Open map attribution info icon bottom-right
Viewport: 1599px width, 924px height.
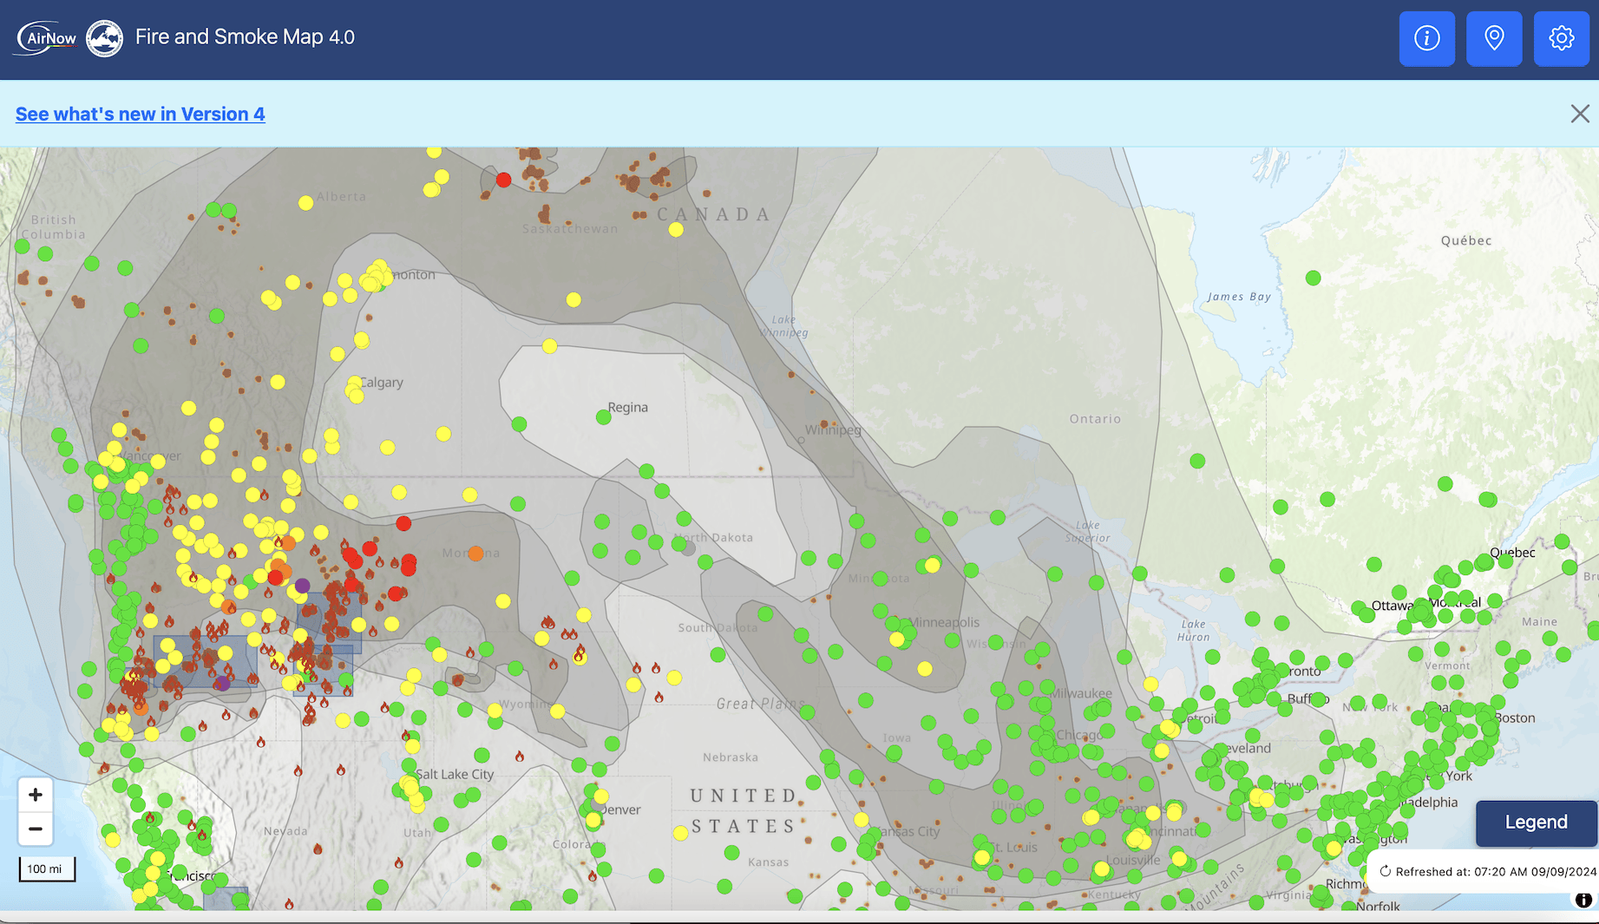click(x=1583, y=900)
